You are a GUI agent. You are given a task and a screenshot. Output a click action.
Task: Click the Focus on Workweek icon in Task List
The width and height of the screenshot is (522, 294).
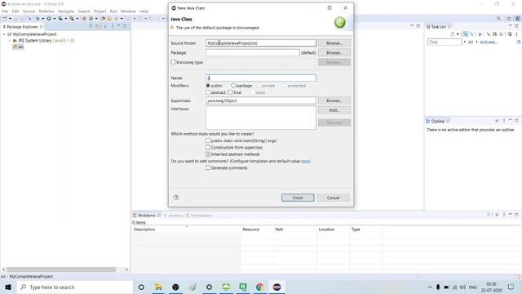click(480, 34)
